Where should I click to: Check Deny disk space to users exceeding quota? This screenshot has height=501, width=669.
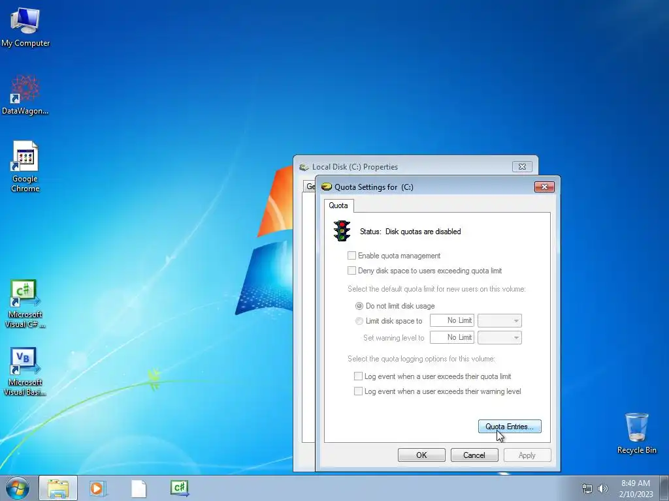pyautogui.click(x=351, y=271)
